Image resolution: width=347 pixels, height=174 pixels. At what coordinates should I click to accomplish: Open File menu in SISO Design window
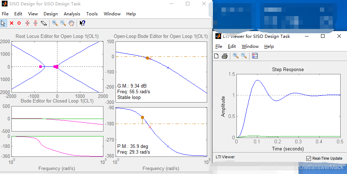(x=5, y=14)
